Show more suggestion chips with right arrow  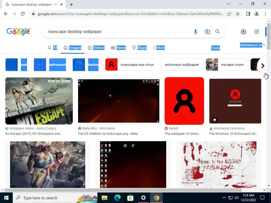click(x=263, y=66)
